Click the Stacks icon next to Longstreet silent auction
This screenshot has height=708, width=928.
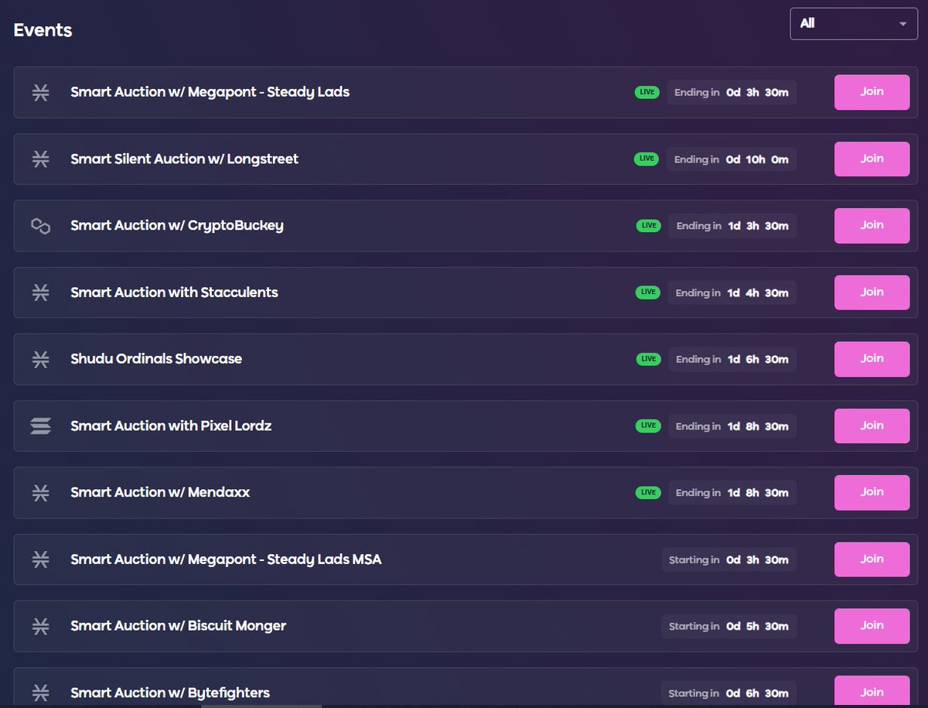coord(39,159)
